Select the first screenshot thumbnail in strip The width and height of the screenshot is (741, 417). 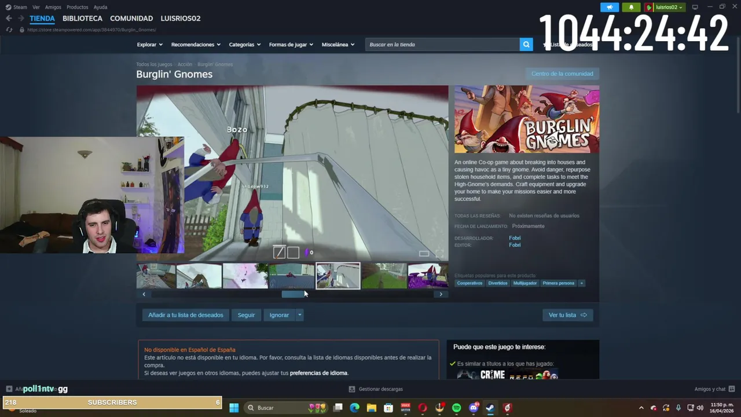[x=156, y=276]
